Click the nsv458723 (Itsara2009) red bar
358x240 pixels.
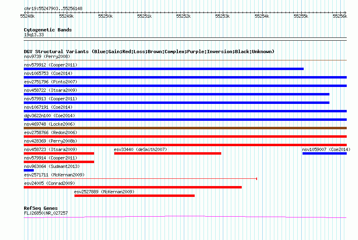tap(59, 153)
